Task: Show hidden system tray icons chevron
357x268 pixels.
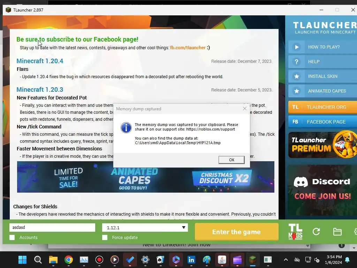Action: coord(286,260)
